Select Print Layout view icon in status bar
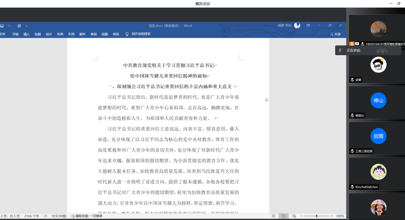405x220 pixels. (x=283, y=216)
